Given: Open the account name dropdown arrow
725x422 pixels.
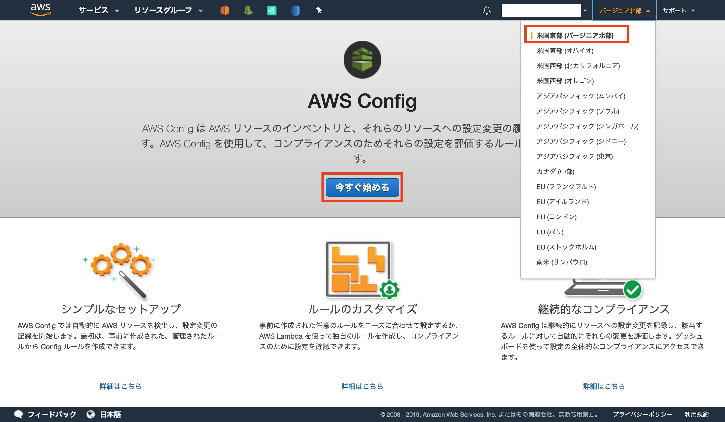Looking at the screenshot, I should (x=585, y=11).
